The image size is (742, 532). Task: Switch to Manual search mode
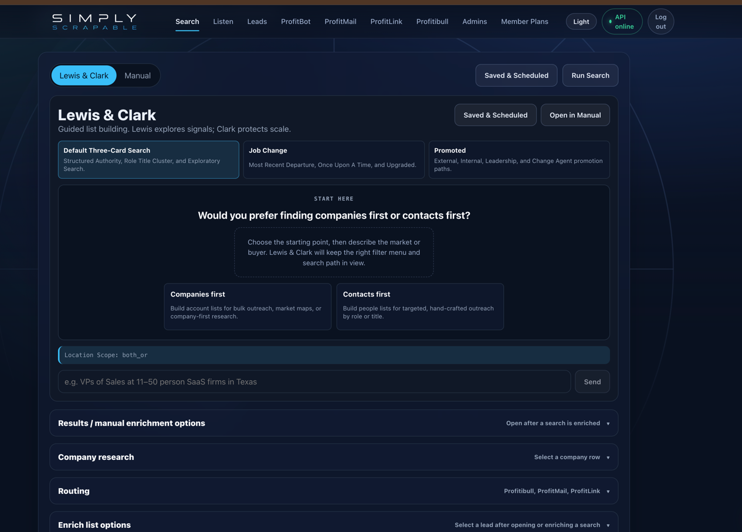(137, 76)
